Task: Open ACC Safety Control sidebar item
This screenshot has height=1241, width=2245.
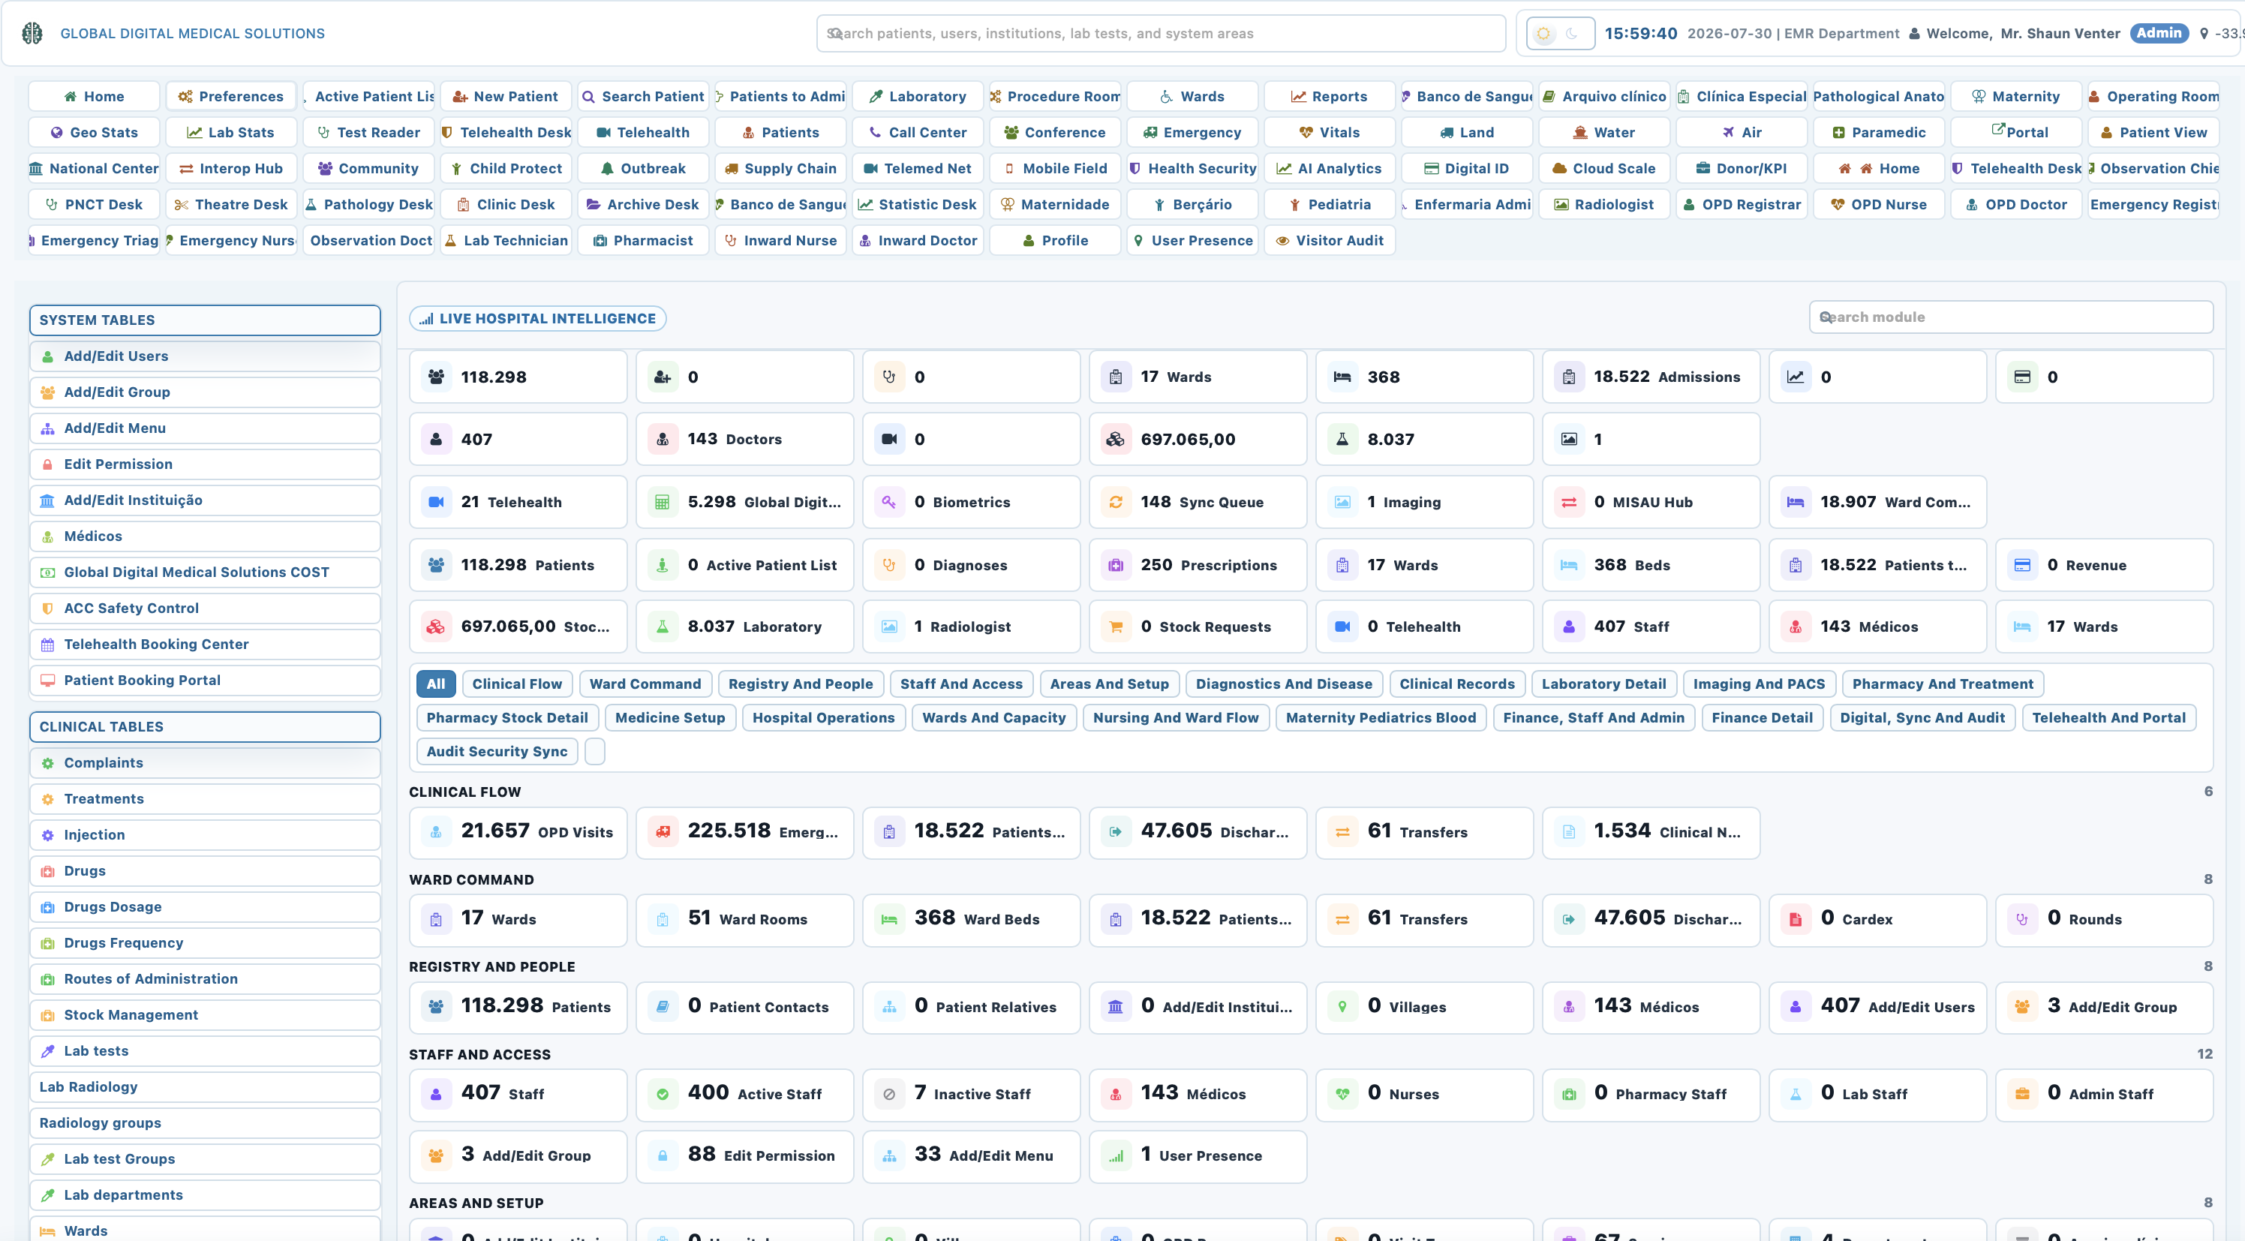Action: coord(205,608)
